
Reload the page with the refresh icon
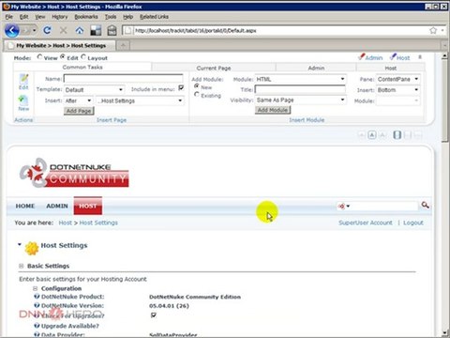47,30
